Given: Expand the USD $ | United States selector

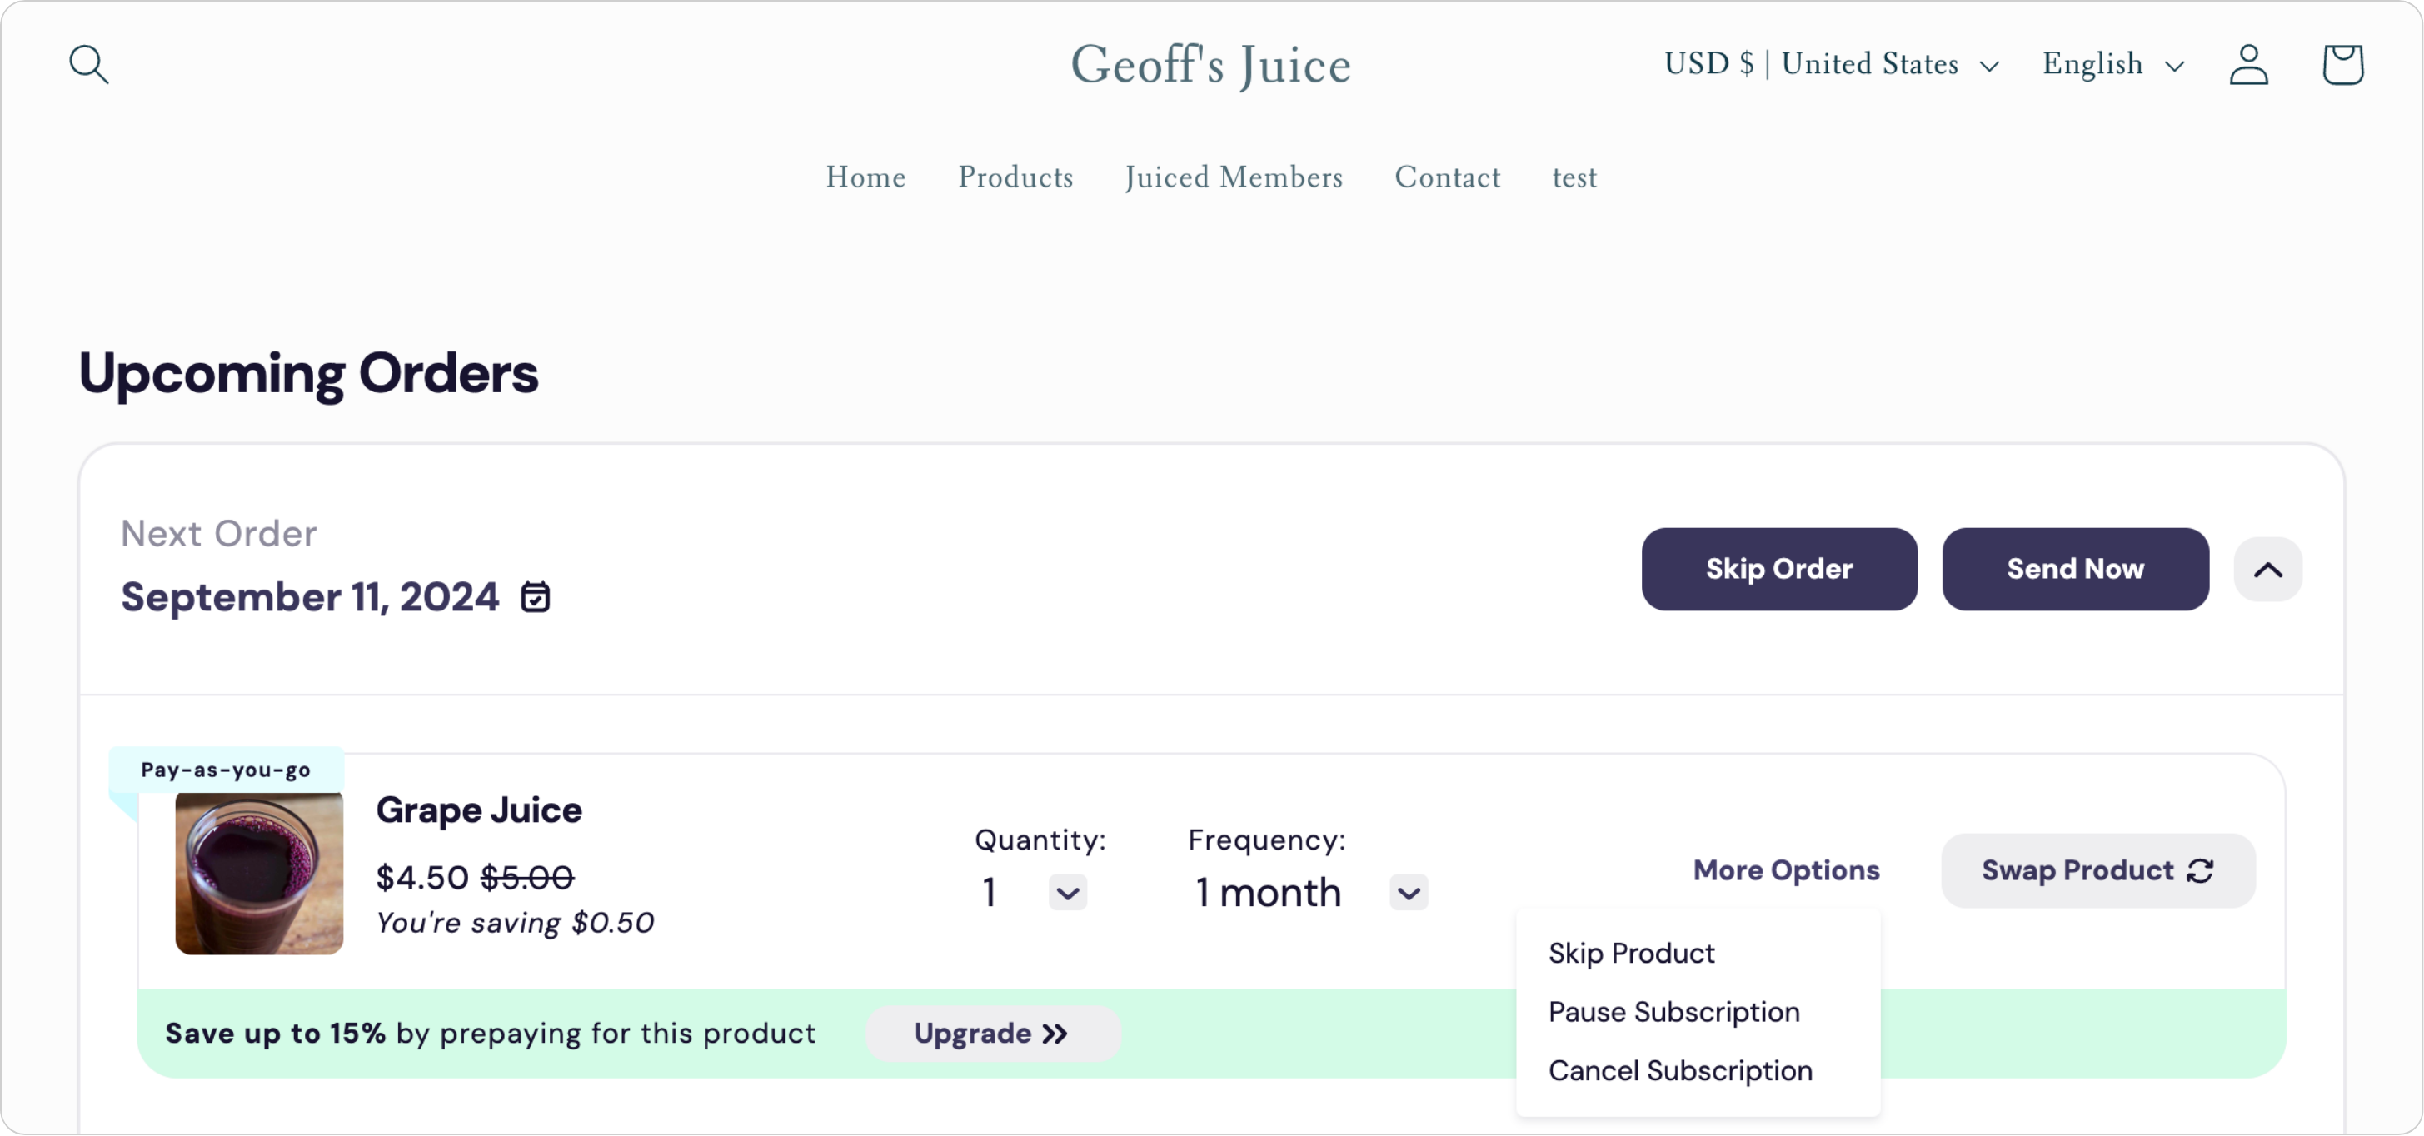Looking at the screenshot, I should 1831,64.
